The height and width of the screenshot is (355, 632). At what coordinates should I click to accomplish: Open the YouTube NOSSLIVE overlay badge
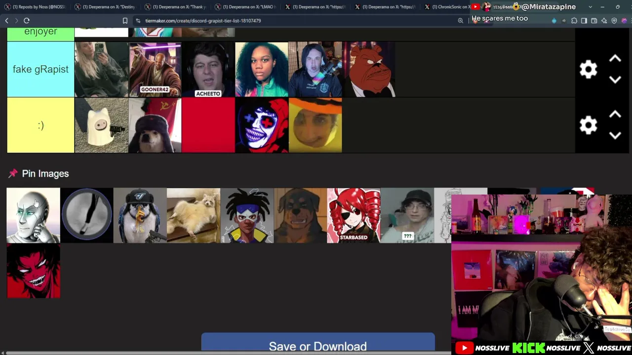point(482,348)
